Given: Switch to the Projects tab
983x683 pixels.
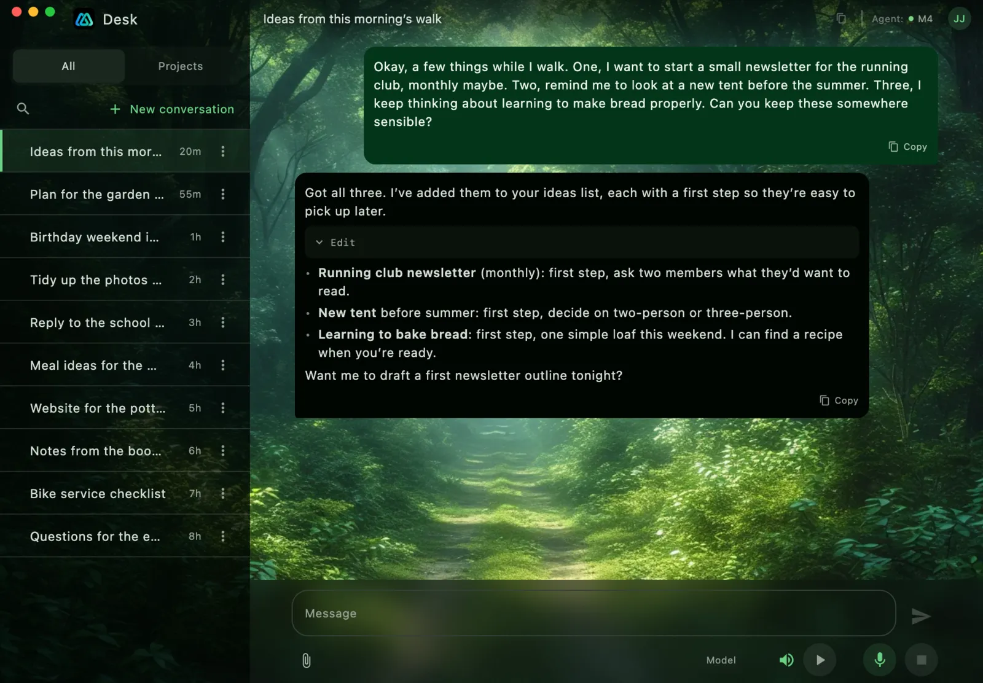Looking at the screenshot, I should pyautogui.click(x=181, y=66).
